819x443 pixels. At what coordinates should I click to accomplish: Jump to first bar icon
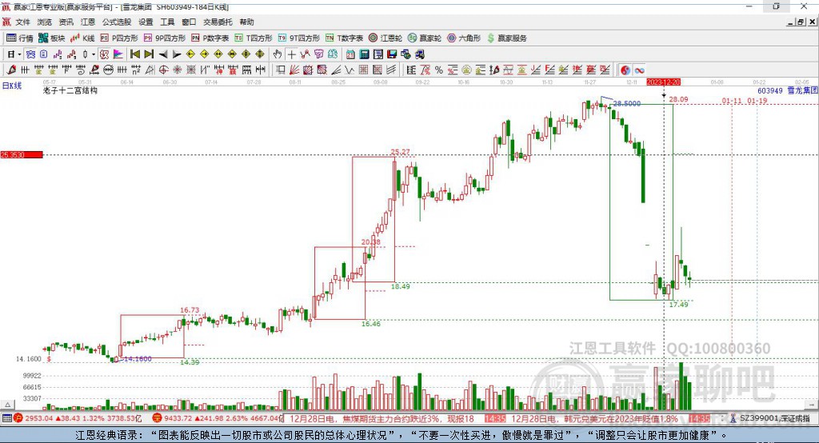(x=134, y=54)
